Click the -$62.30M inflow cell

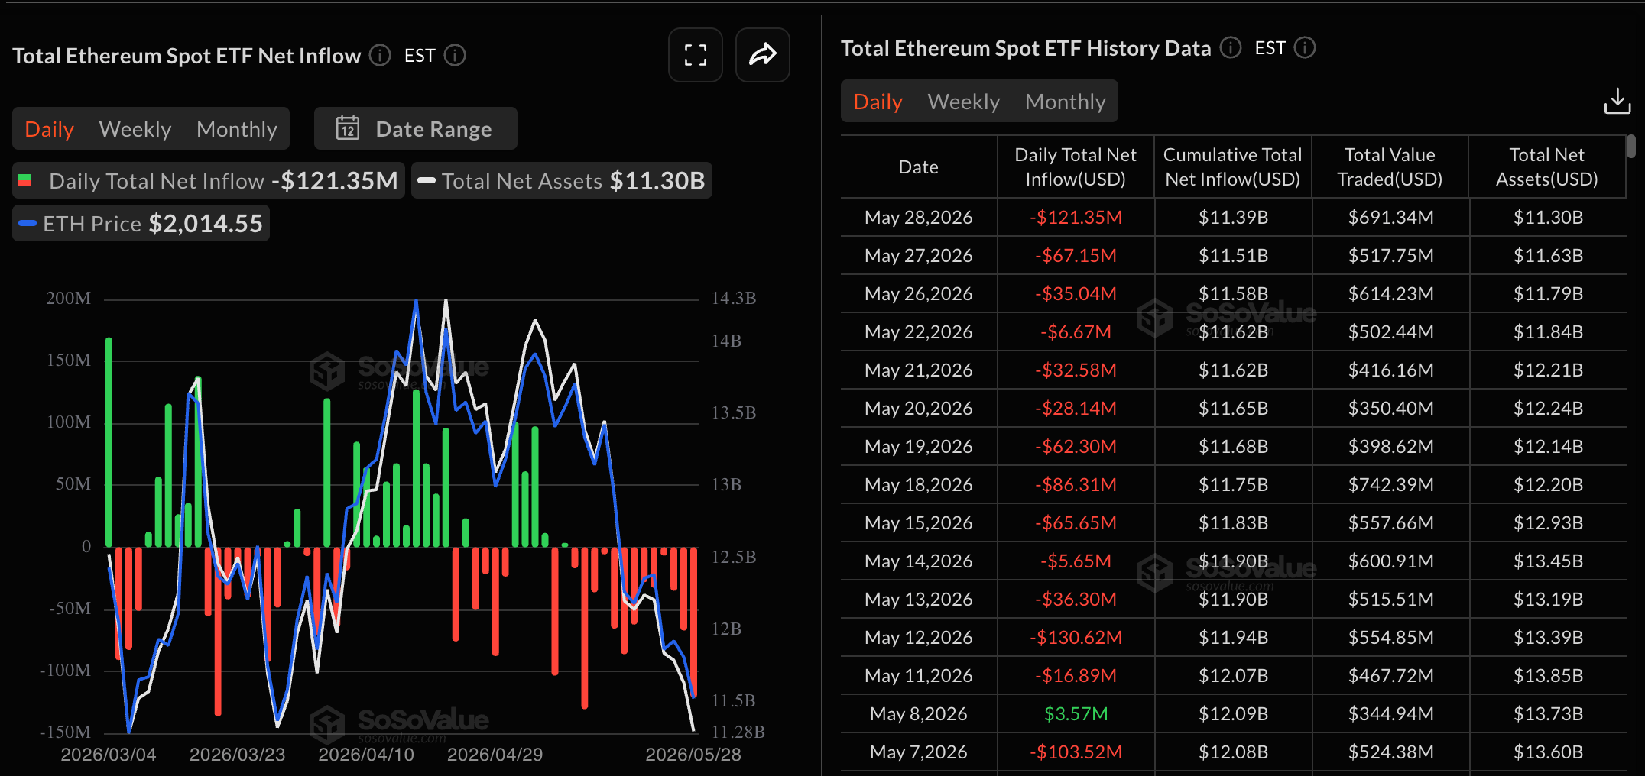click(1076, 447)
